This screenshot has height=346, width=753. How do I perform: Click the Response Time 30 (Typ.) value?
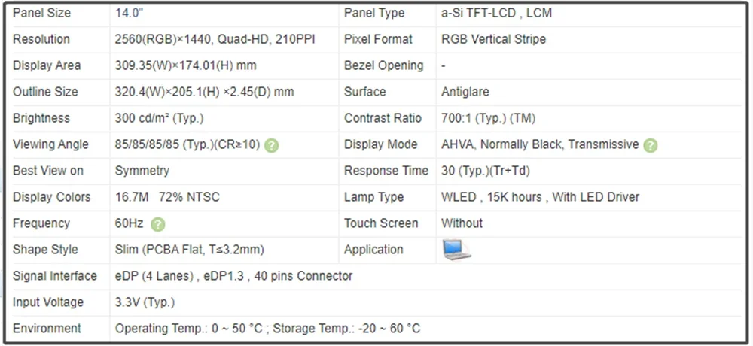[x=486, y=171]
